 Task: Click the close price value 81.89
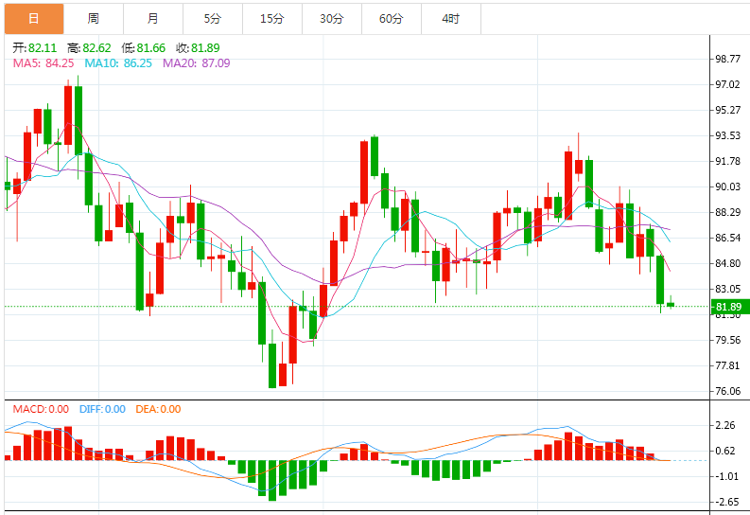pyautogui.click(x=205, y=48)
